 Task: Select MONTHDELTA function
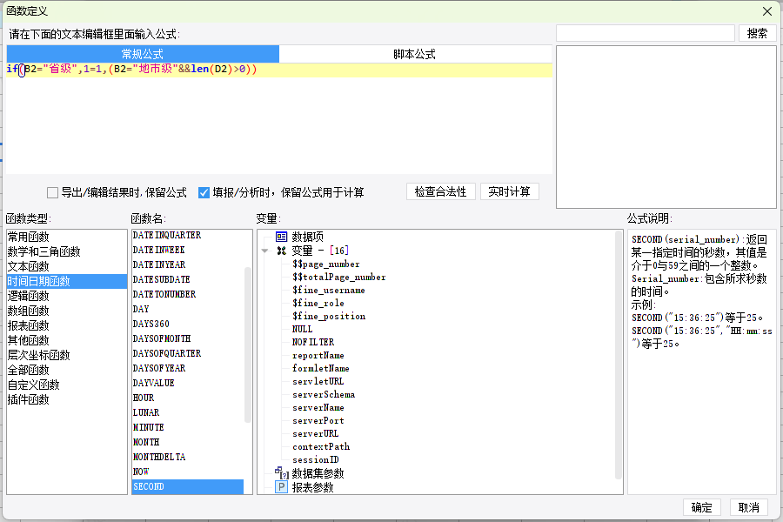pyautogui.click(x=188, y=457)
